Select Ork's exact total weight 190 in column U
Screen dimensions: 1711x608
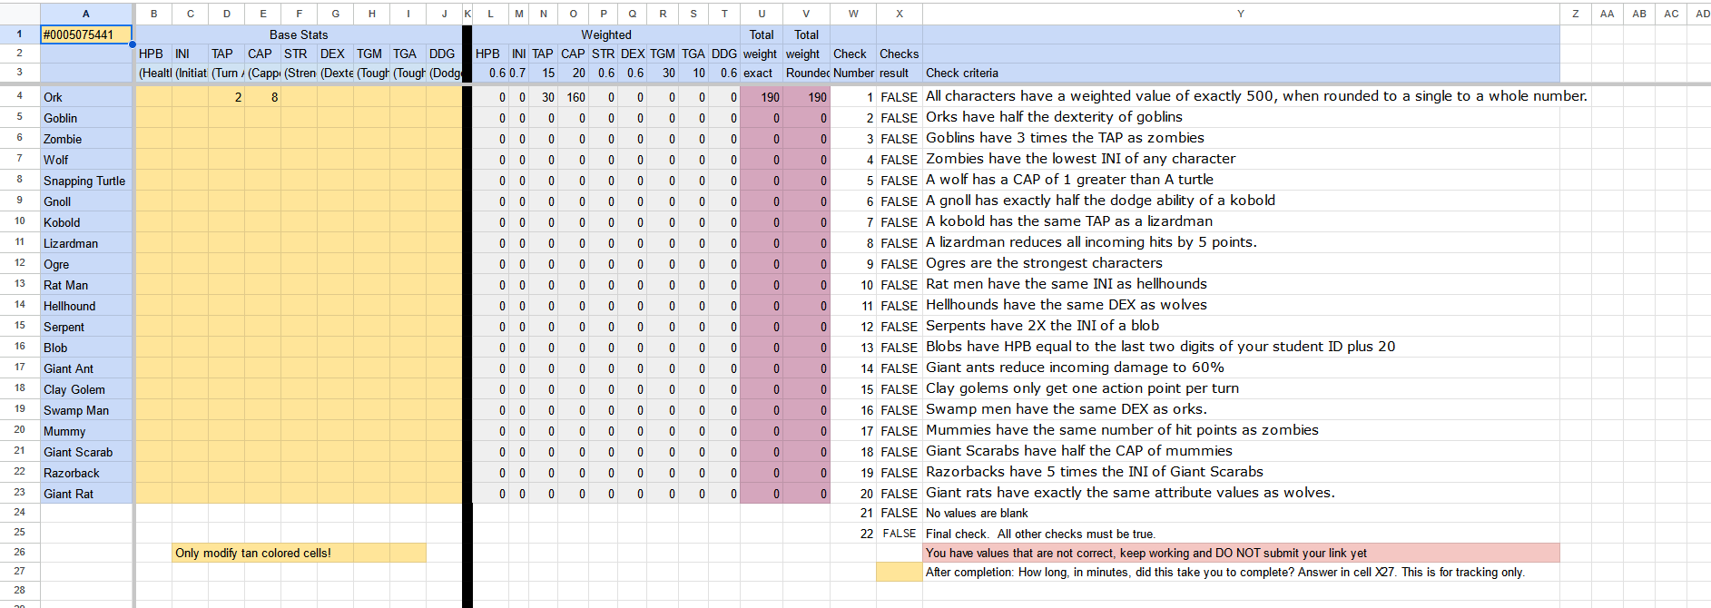(x=762, y=97)
